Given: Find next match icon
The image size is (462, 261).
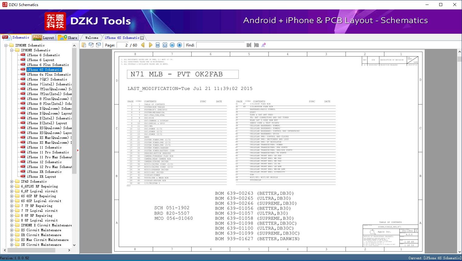Looking at the screenshot, I should [256, 45].
